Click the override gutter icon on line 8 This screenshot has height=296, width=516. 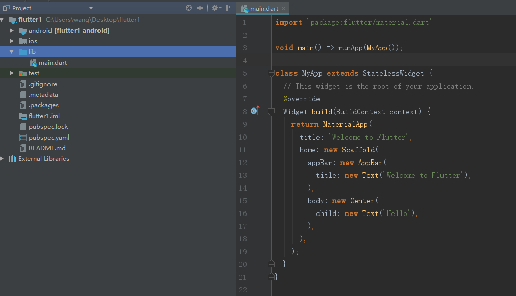[255, 111]
